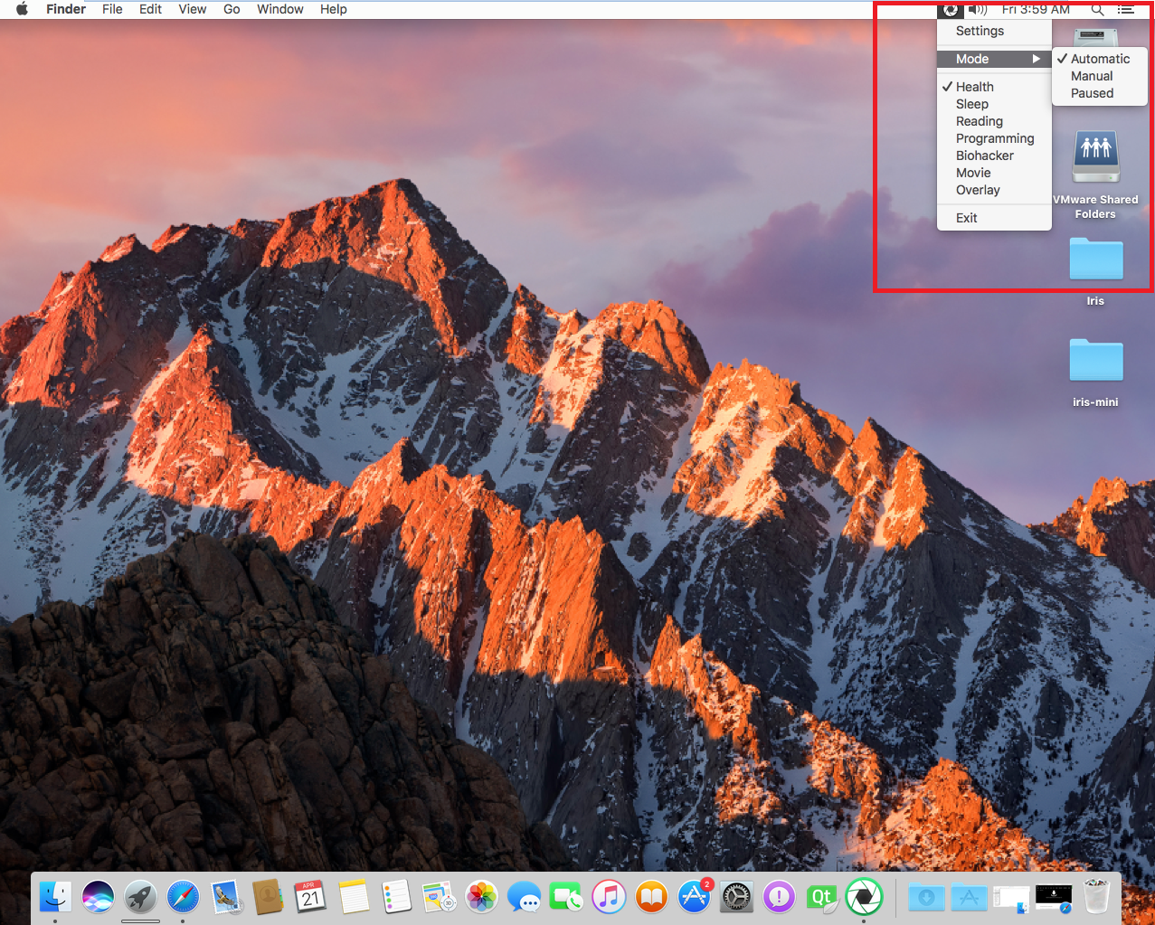This screenshot has height=925, width=1155.
Task: Open iBooks orange book icon in Dock
Action: 651,897
